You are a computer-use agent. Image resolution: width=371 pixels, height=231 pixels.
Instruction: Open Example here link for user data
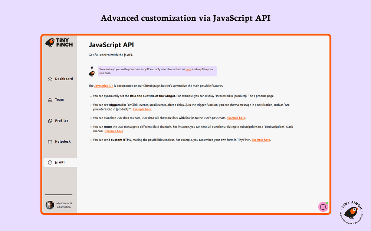pos(236,118)
